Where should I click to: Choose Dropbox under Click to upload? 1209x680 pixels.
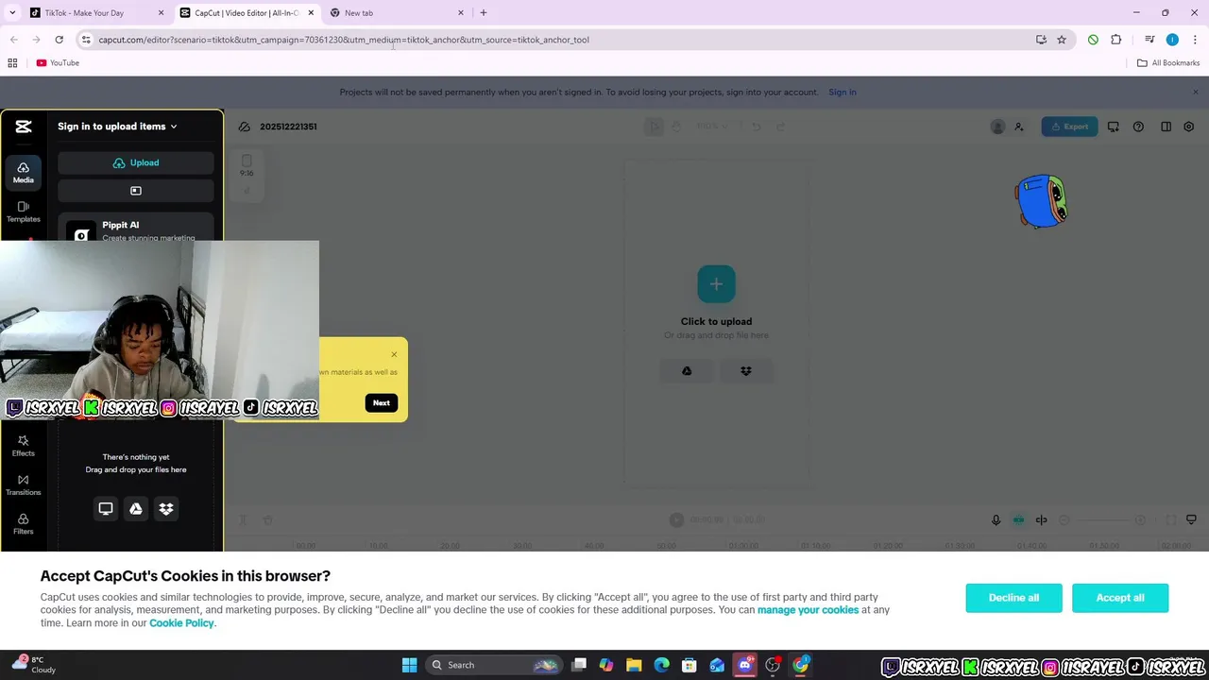[x=746, y=371]
